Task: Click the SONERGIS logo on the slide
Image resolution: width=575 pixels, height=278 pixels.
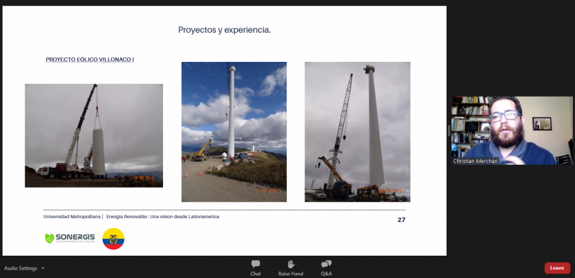Action: click(x=70, y=238)
